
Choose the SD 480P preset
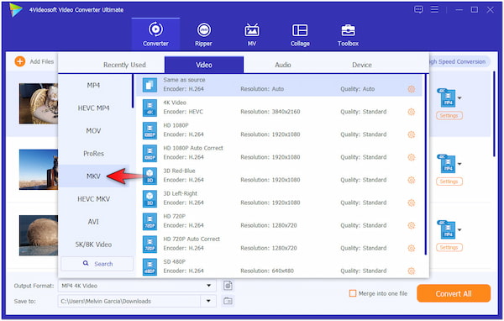pos(279,266)
